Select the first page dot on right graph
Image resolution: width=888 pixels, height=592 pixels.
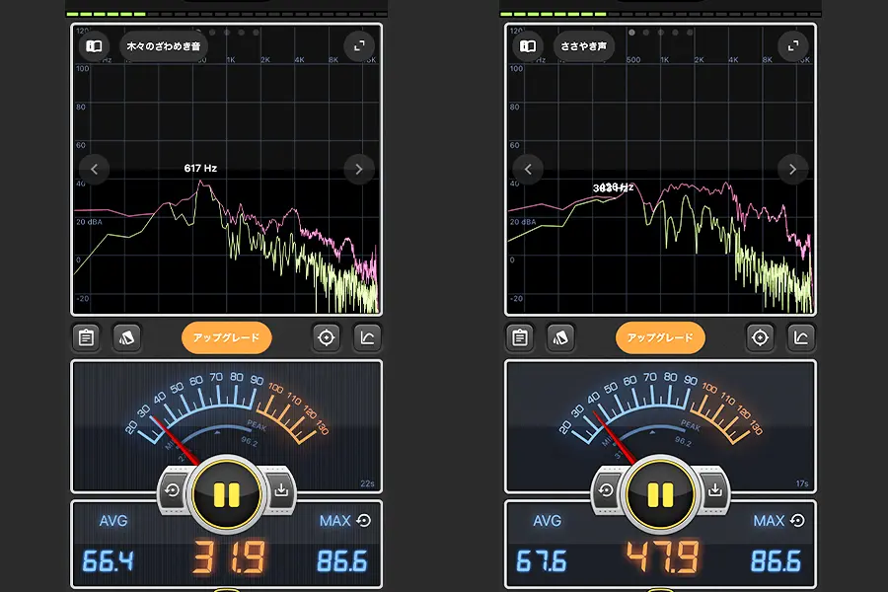coord(631,33)
